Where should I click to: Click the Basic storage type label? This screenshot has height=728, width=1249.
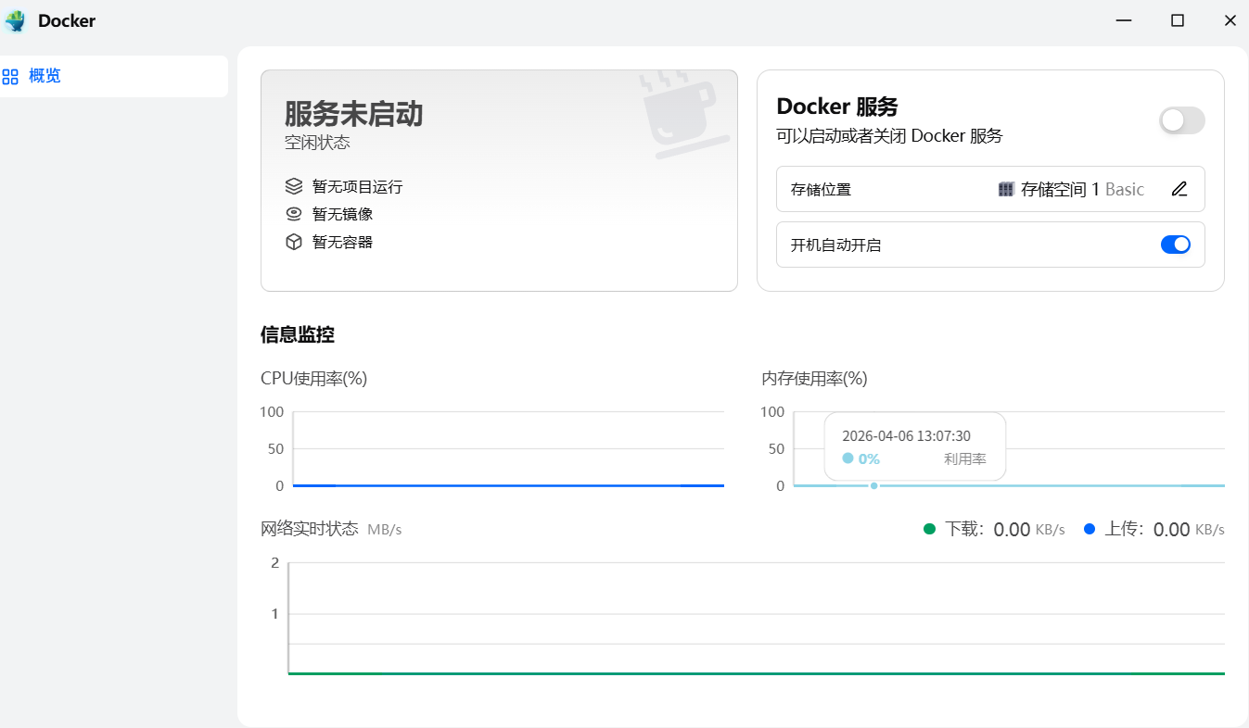pos(1125,189)
